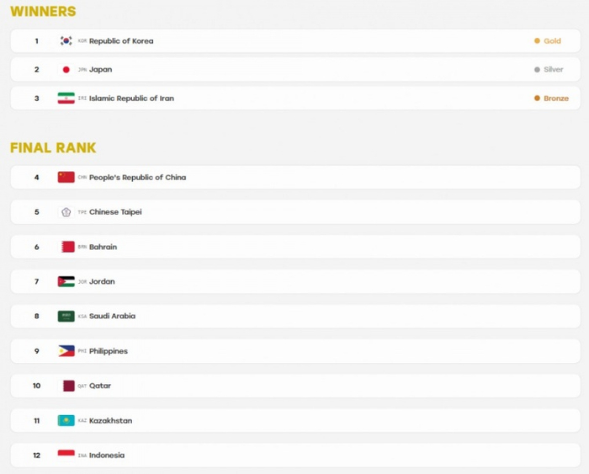Click the Bronze medal label
Screen dimensions: 589x474
[x=556, y=99]
